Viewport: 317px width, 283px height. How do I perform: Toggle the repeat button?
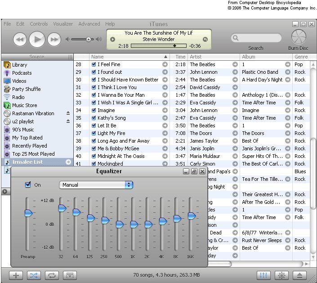coord(52,275)
